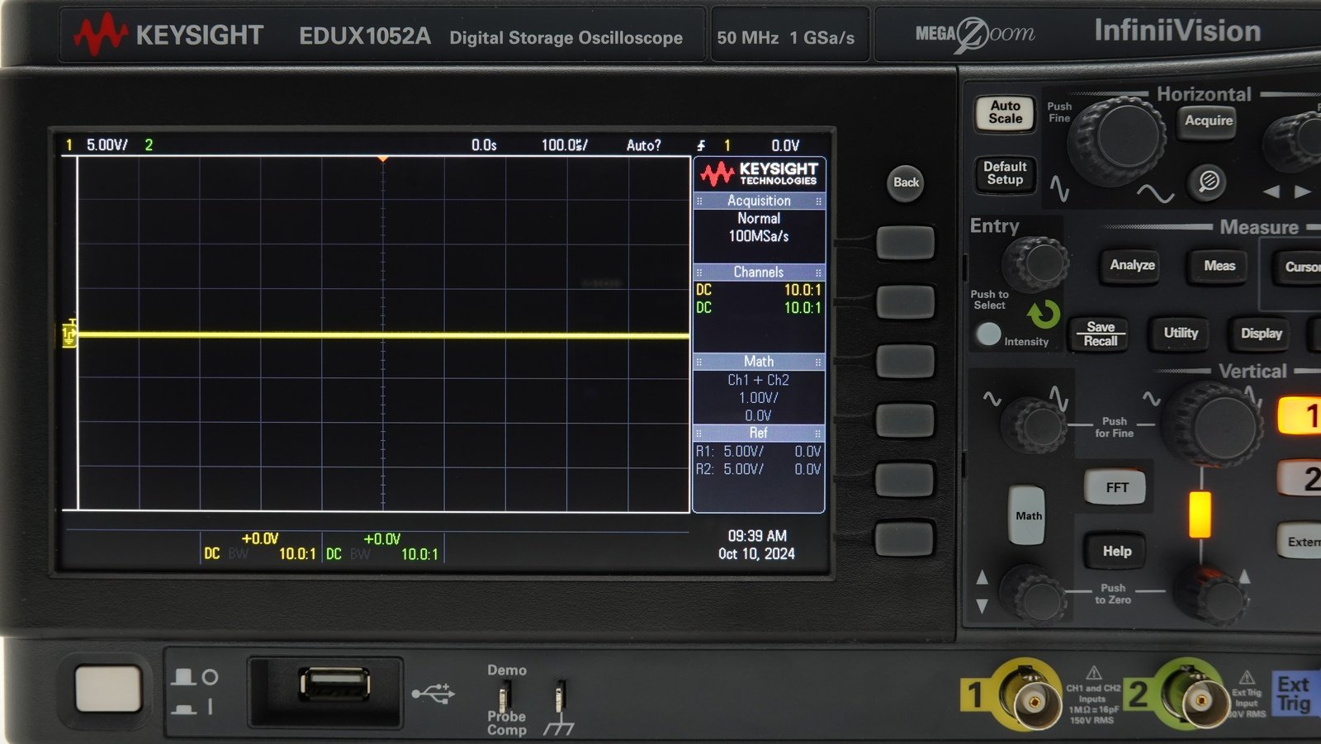Tap the Math header in side panel
The width and height of the screenshot is (1321, 744).
click(x=759, y=362)
